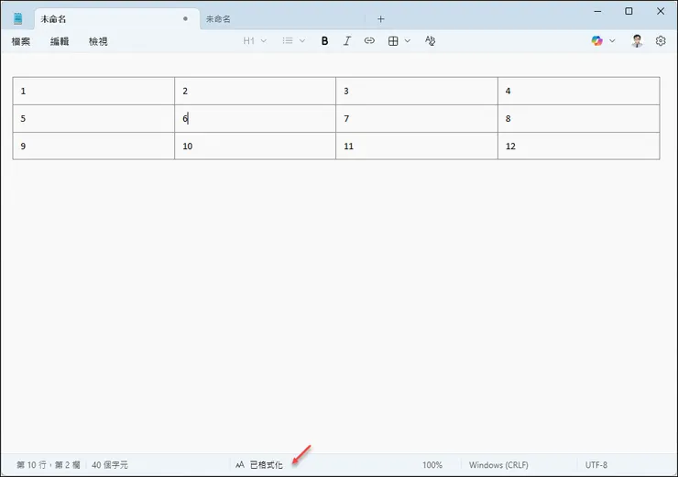Close the Notepad window
The height and width of the screenshot is (477, 678).
coord(661,11)
